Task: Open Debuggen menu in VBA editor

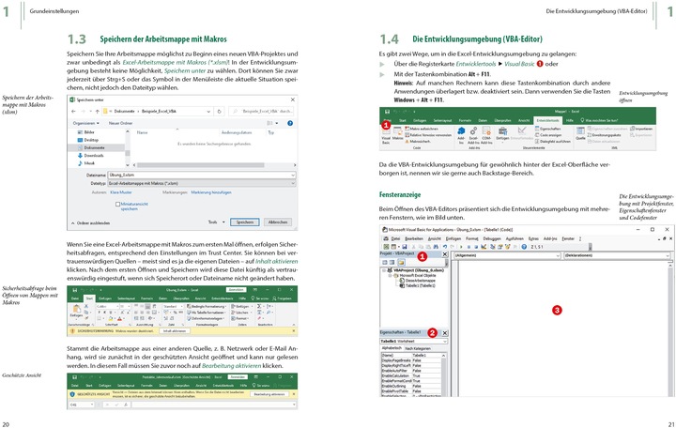Action: click(x=491, y=238)
